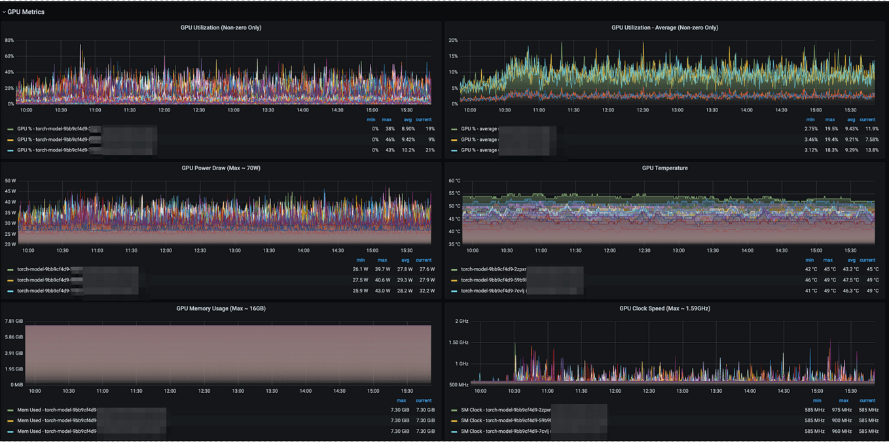This screenshot has width=889, height=442.
Task: Toggle the first SM Clock series in the legend
Action: pos(506,410)
